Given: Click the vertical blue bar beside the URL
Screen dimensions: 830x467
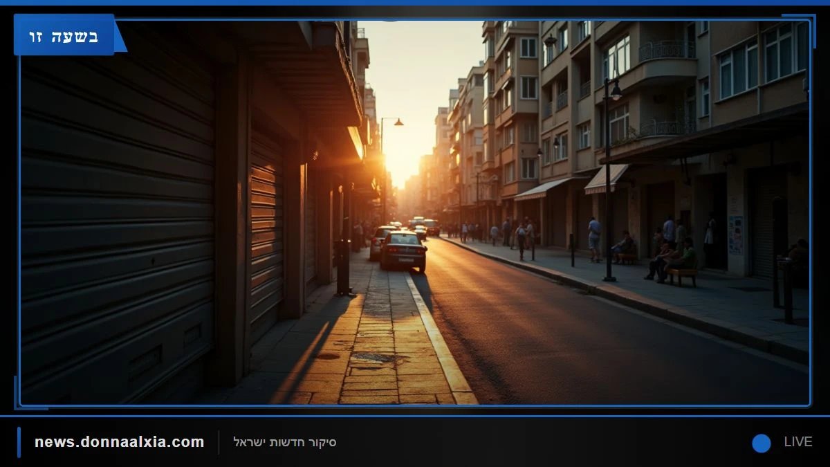Looking at the screenshot, I should (19, 442).
